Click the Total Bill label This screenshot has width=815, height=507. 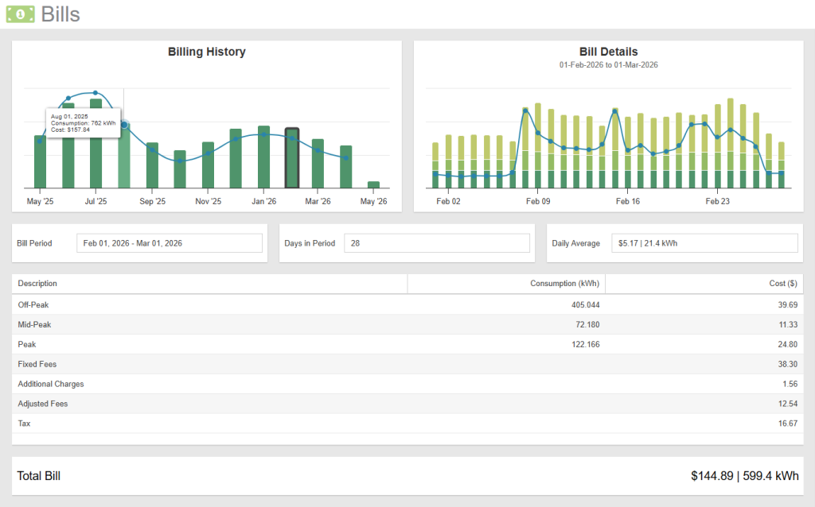tap(38, 476)
